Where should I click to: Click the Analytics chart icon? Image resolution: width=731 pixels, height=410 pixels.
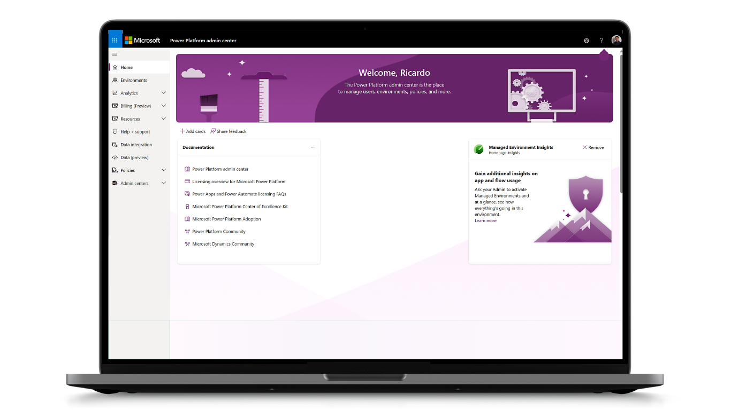click(x=115, y=93)
